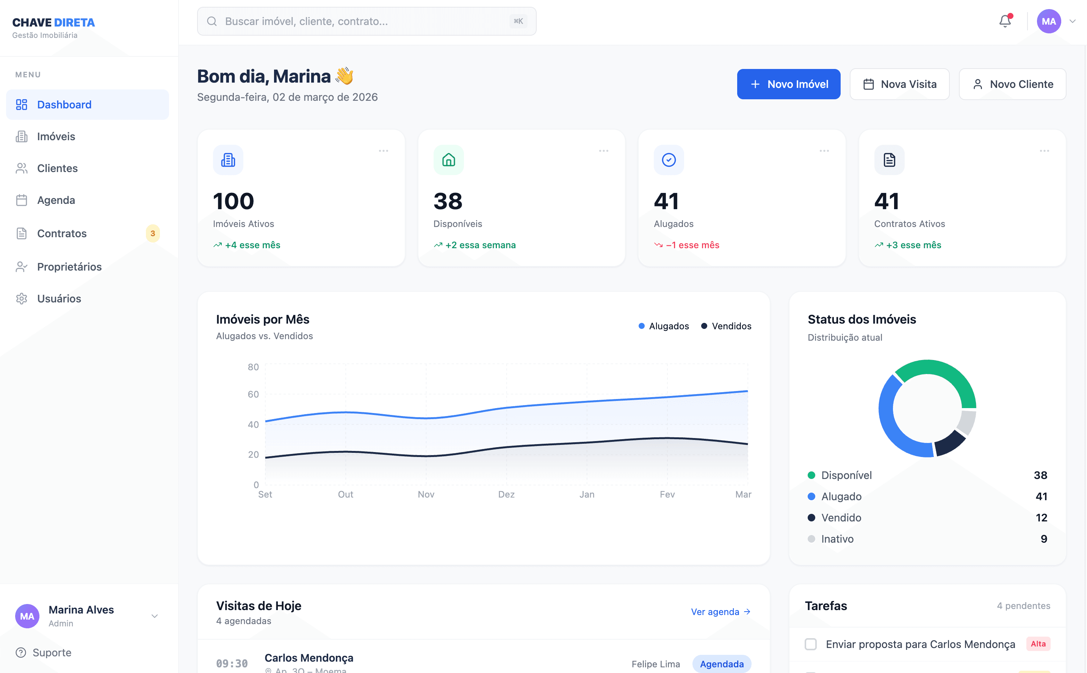Click the search bar to find a cliente

coord(367,21)
